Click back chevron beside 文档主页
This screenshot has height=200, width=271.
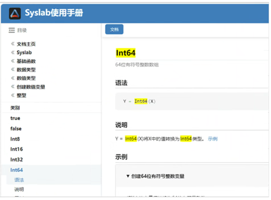[x=12, y=44]
